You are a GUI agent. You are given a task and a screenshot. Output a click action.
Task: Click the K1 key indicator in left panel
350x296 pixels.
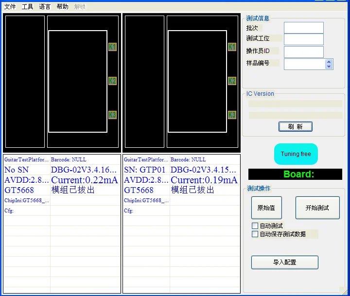click(x=112, y=47)
